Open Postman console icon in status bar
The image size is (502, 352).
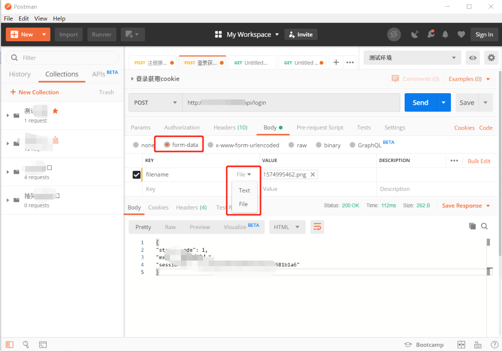point(43,344)
